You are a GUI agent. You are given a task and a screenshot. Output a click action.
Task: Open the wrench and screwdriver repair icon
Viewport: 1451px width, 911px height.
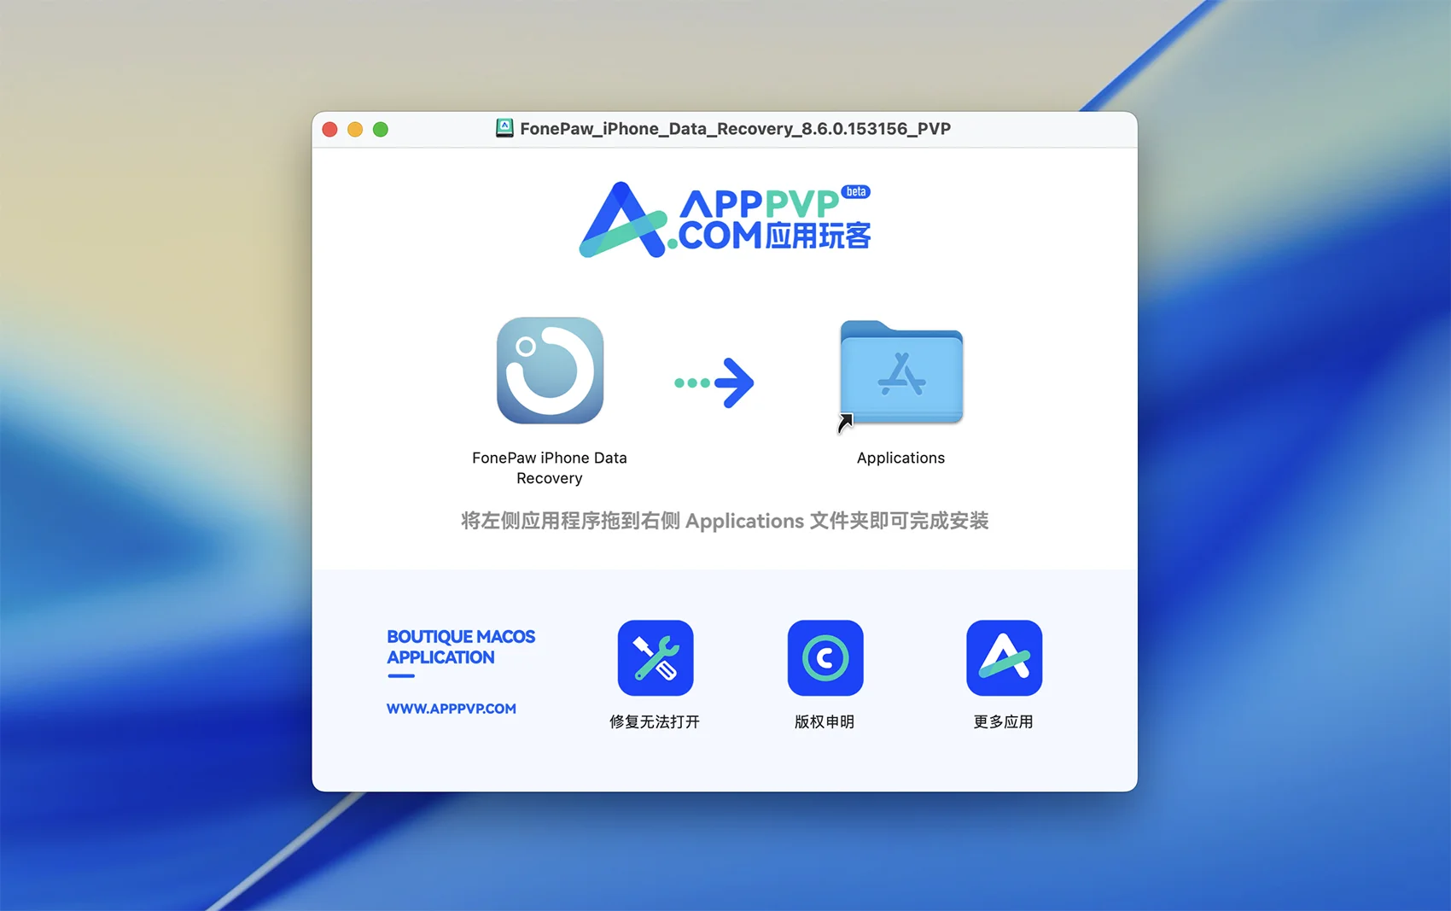pyautogui.click(x=655, y=657)
